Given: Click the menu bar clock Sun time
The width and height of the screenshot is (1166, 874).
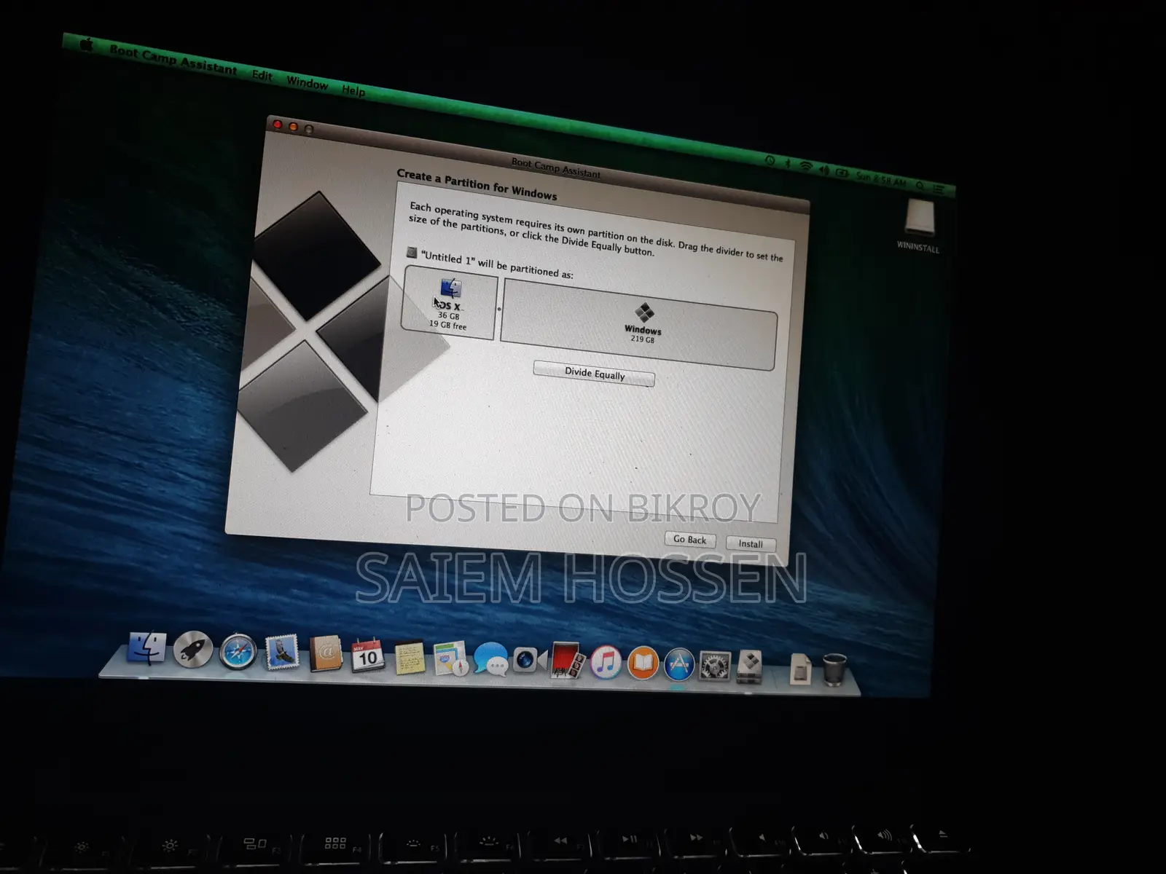Looking at the screenshot, I should (x=881, y=179).
